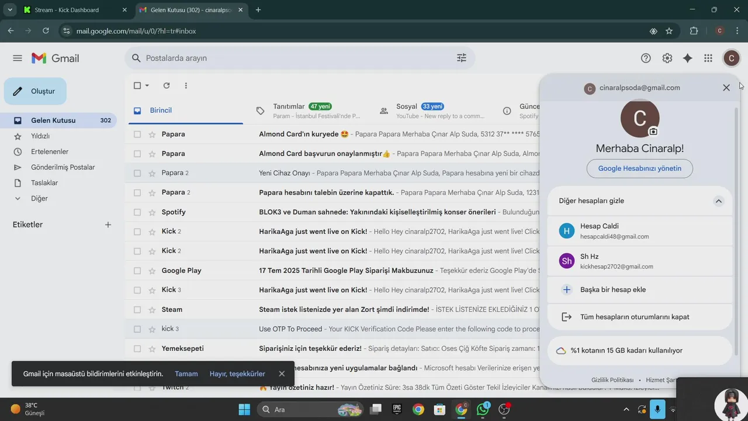748x421 pixels.
Task: Change profile picture camera icon
Action: (x=653, y=132)
